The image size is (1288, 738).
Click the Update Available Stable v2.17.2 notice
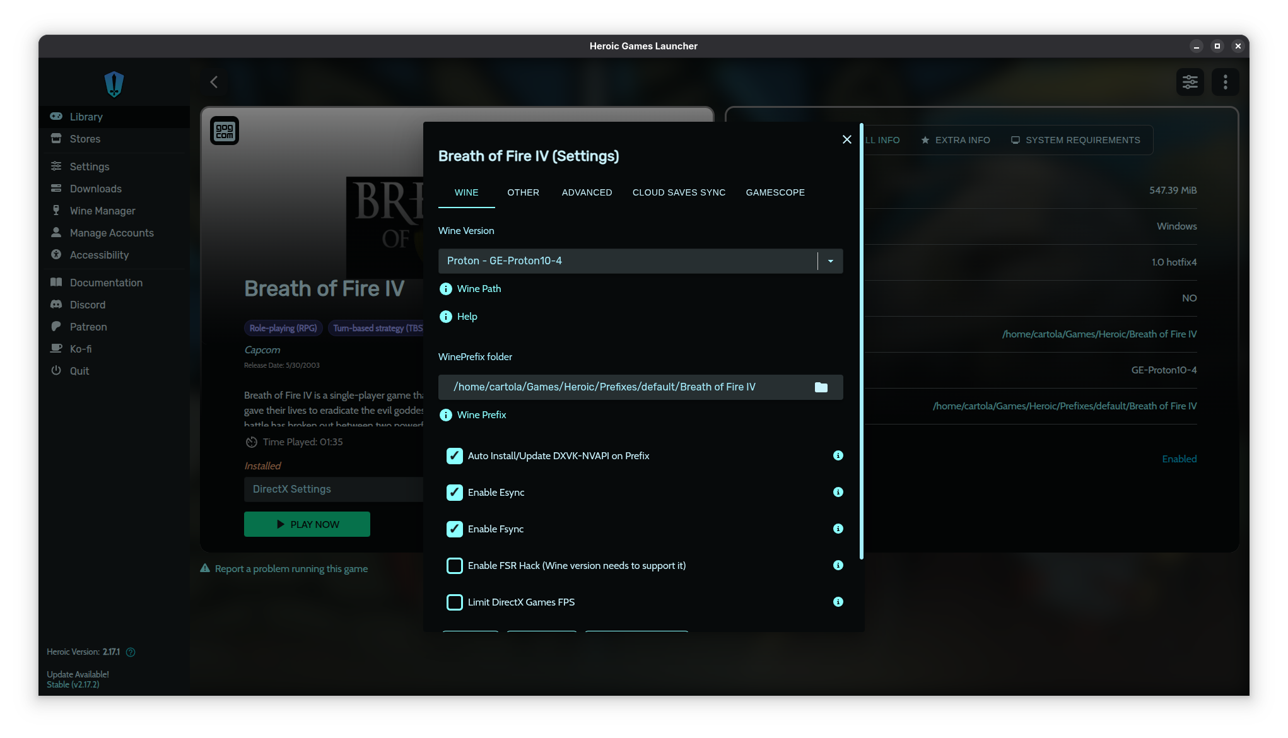tap(78, 679)
